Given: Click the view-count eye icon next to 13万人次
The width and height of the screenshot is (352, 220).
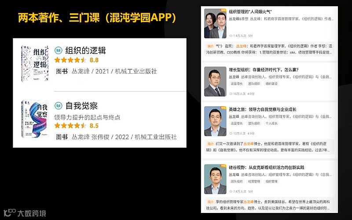Looking at the screenshot, I should (x=231, y=134).
